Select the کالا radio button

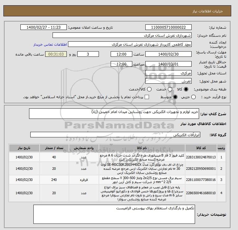(x=186, y=89)
